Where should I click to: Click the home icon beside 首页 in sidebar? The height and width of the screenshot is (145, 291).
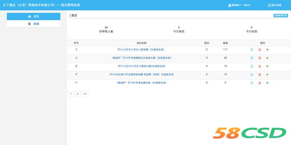(29, 16)
